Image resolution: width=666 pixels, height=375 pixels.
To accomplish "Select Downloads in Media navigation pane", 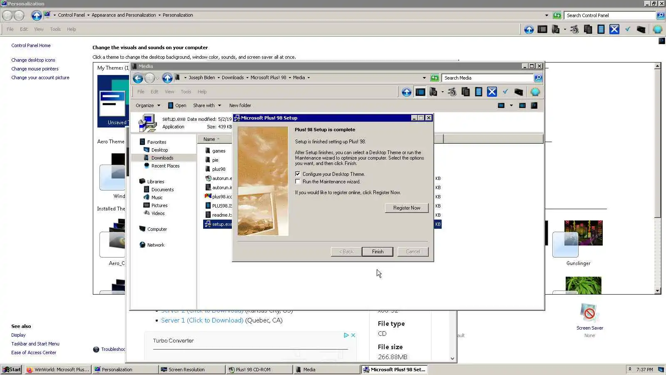I will click(x=162, y=158).
